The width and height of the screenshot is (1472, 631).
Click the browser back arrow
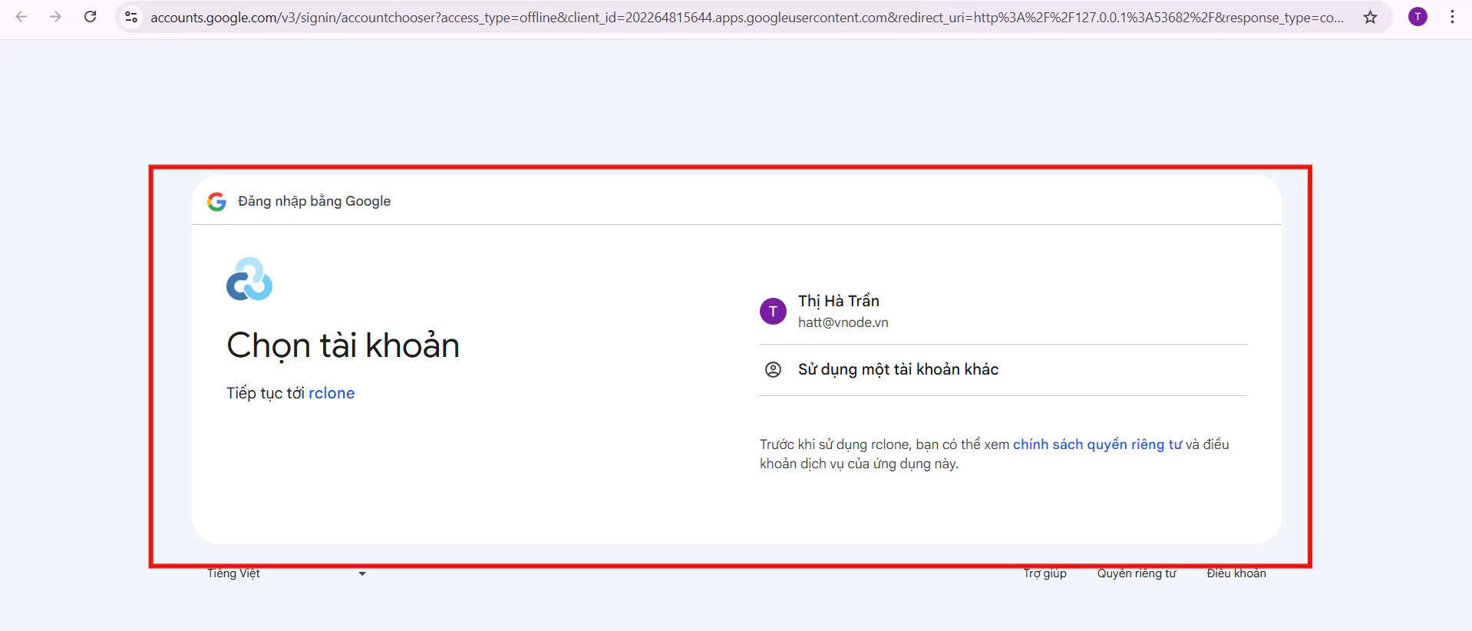pyautogui.click(x=21, y=17)
